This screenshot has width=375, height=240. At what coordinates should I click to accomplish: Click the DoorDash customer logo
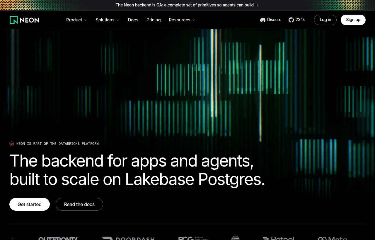click(128, 238)
